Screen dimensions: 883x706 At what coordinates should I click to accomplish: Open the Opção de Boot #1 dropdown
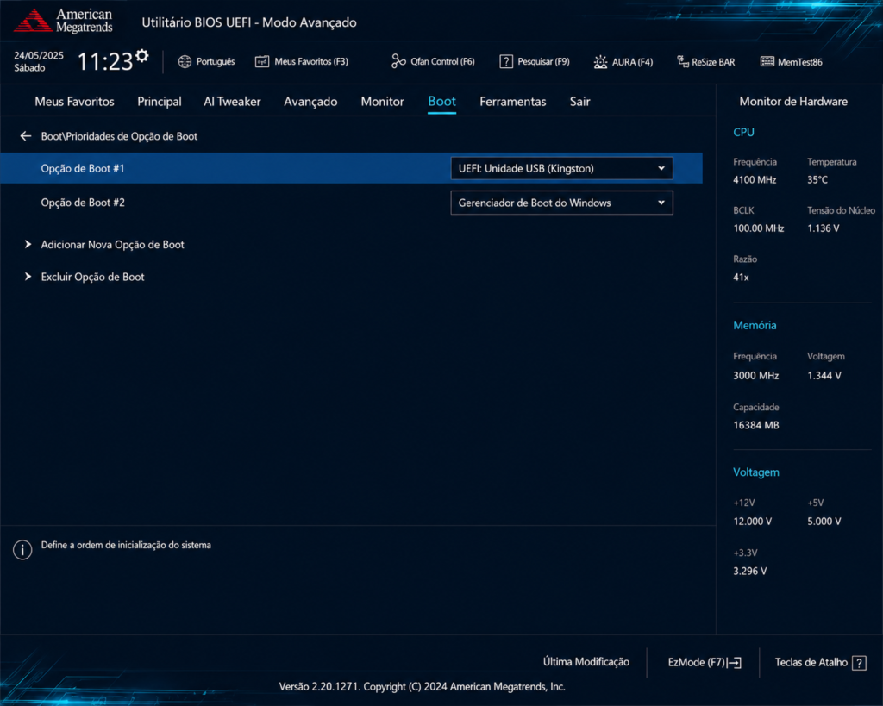[561, 168]
